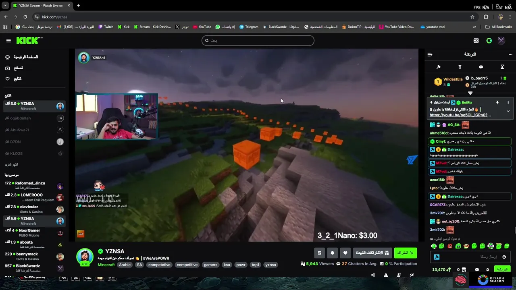
Task: Click the chat trash can icon
Action: click(460, 67)
